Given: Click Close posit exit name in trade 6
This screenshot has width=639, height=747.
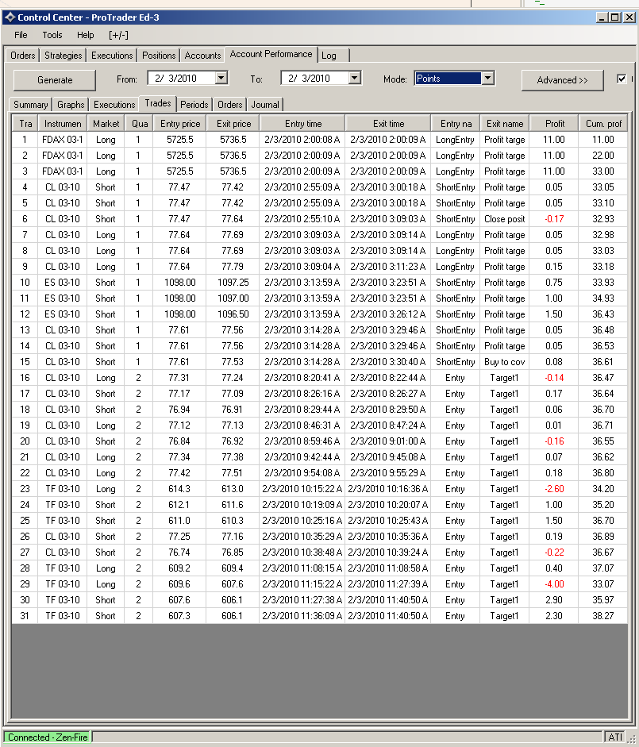Looking at the screenshot, I should (505, 219).
